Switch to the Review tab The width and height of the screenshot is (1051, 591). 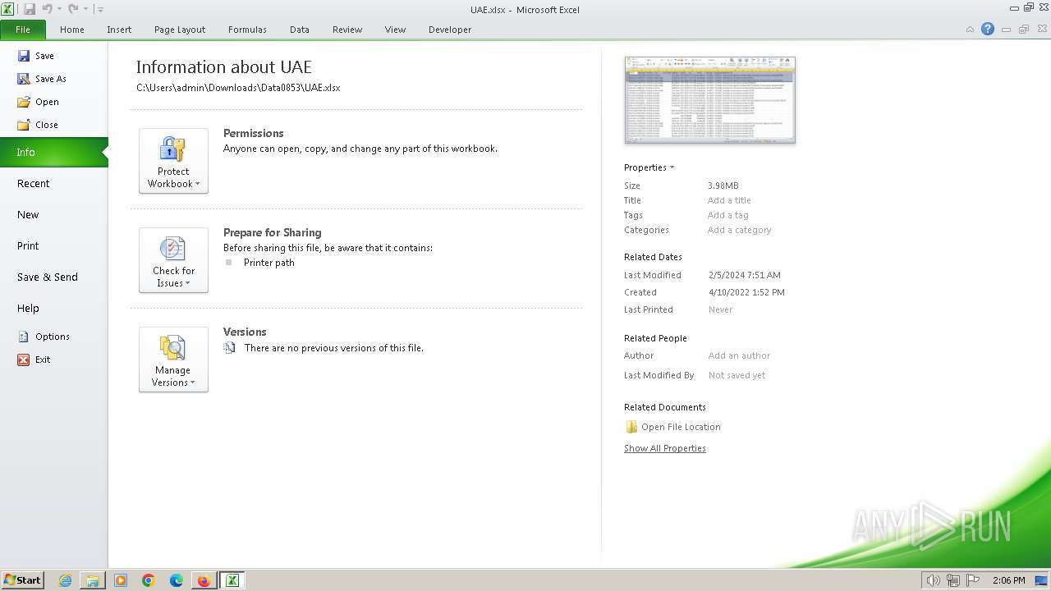tap(347, 30)
